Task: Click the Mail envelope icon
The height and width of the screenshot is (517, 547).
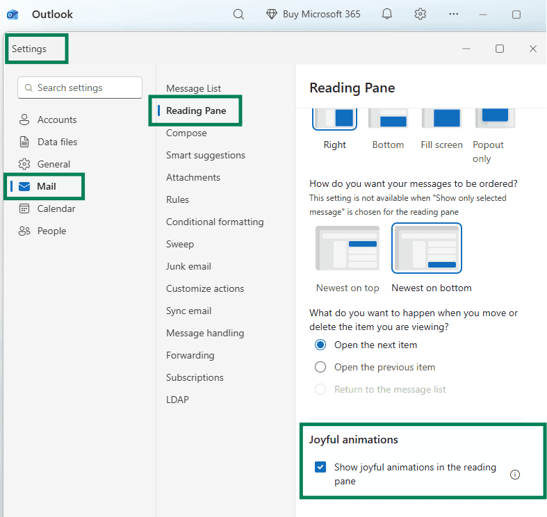Action: coord(24,187)
